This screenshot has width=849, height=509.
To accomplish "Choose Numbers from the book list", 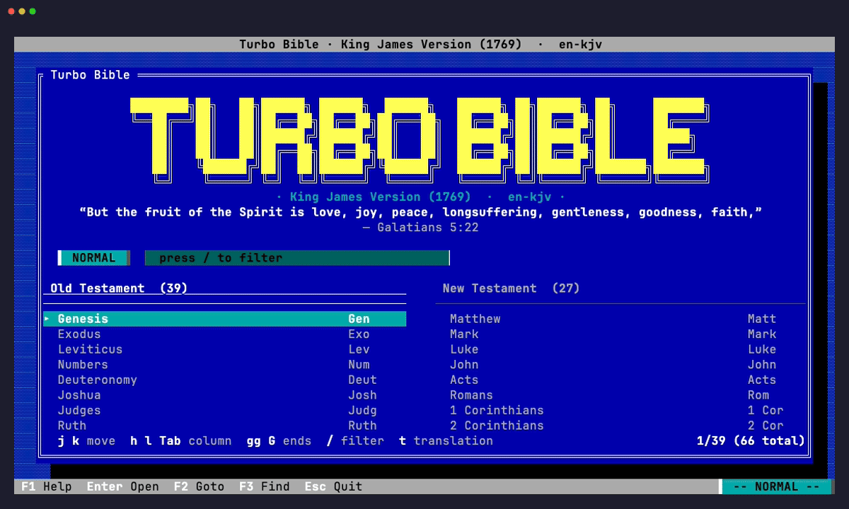I will (x=225, y=365).
